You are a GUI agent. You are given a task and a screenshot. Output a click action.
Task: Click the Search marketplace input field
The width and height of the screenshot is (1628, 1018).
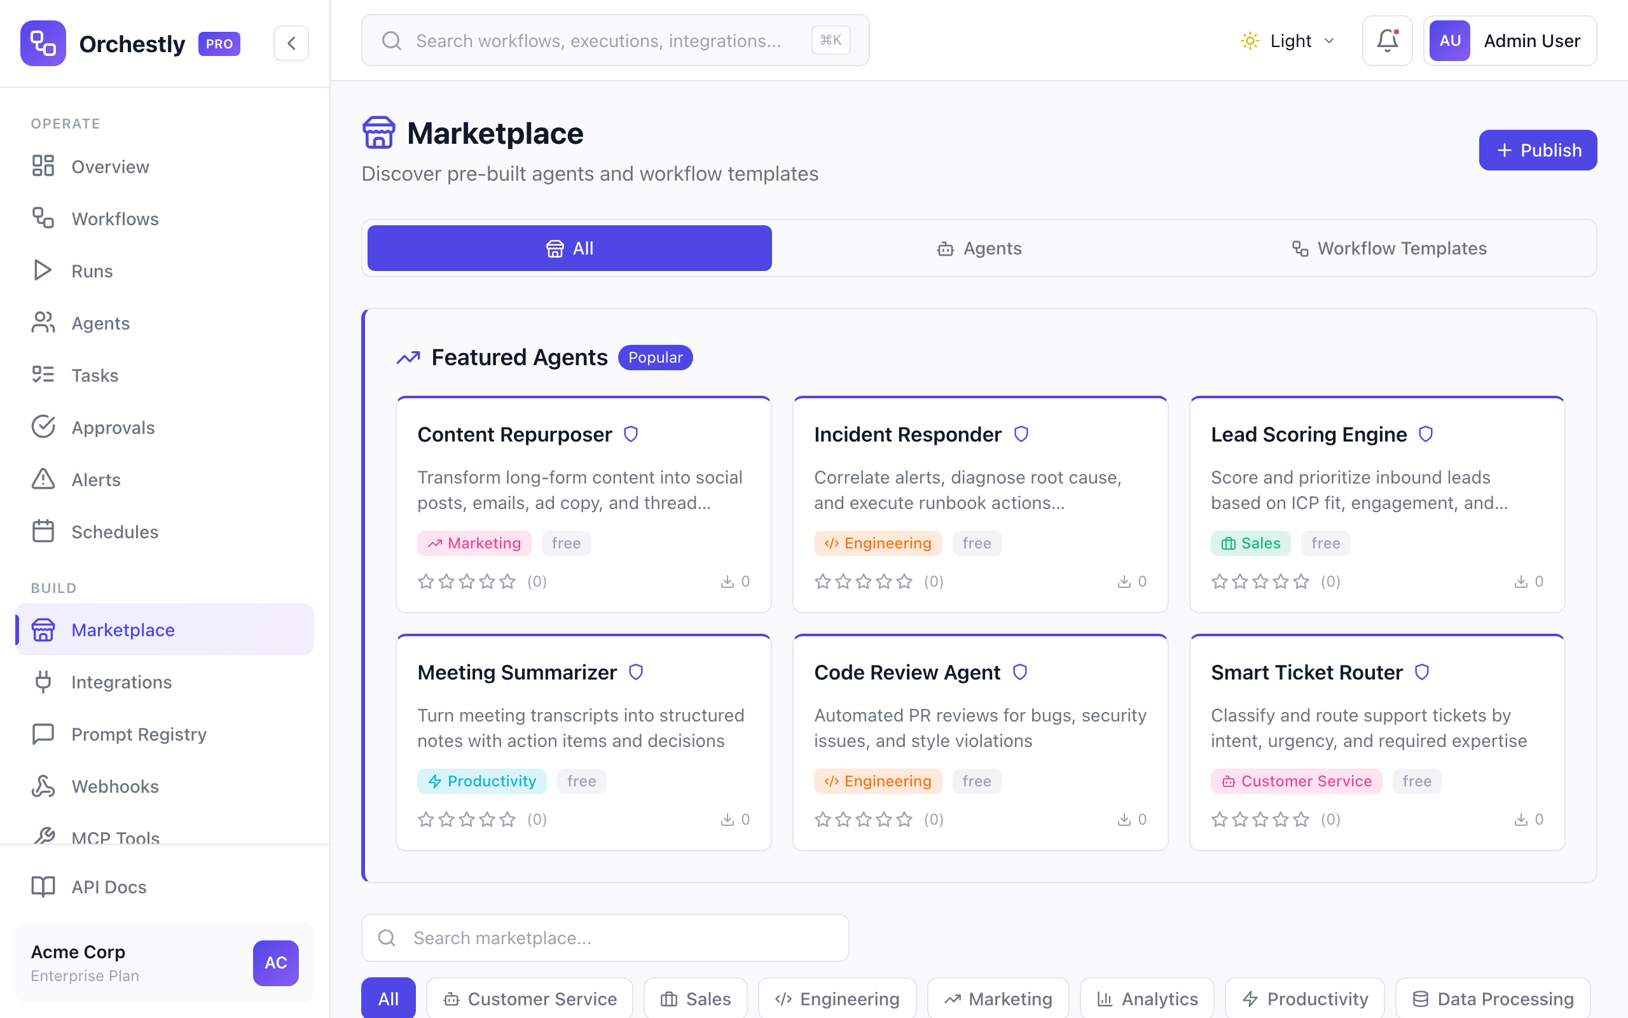pos(604,937)
